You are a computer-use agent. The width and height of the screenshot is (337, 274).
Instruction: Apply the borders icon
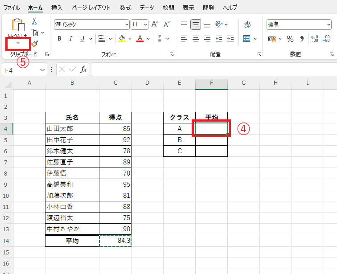(x=102, y=39)
